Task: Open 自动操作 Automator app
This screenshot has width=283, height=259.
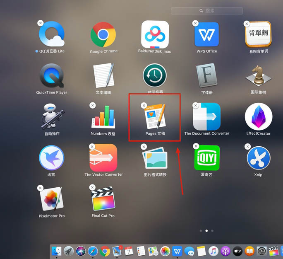Action: [52, 116]
